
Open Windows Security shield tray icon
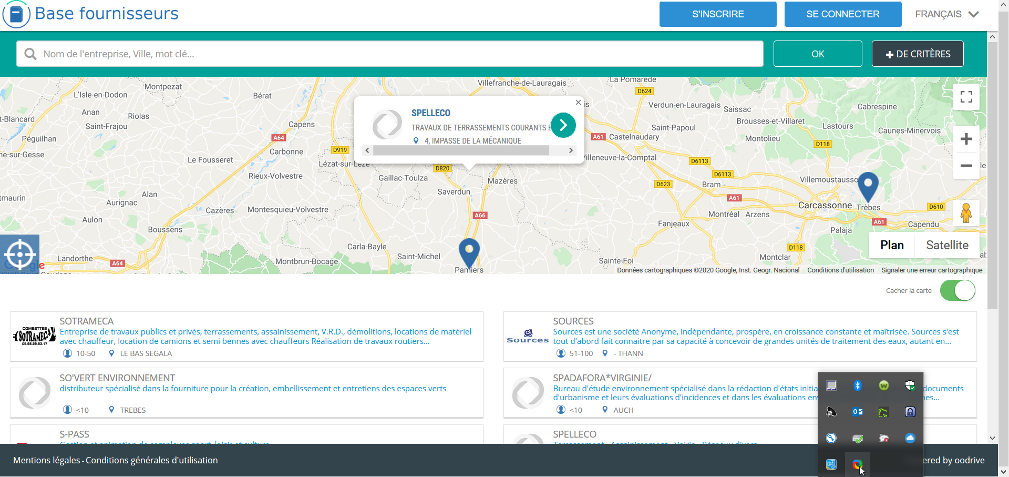(x=910, y=385)
